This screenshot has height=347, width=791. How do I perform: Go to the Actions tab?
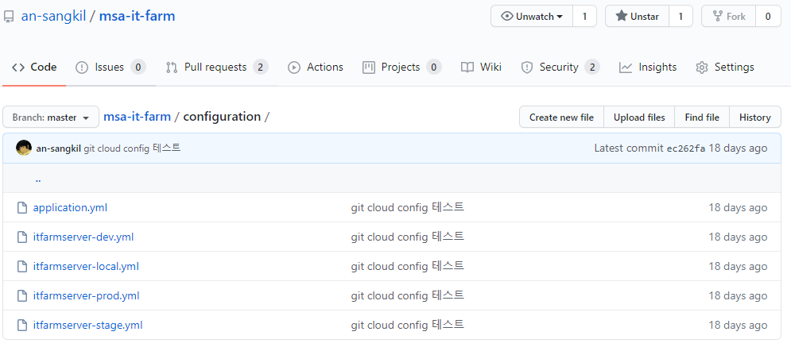(316, 67)
